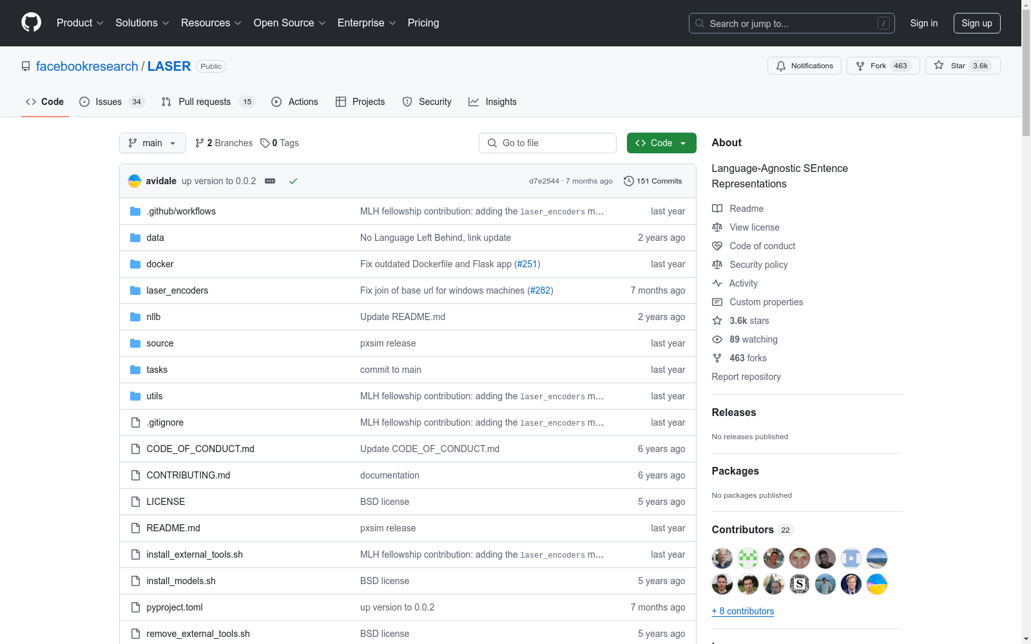Switch to the Issues tab
Image resolution: width=1031 pixels, height=644 pixels.
pos(112,102)
